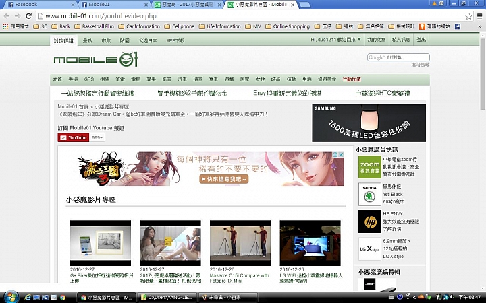The image size is (486, 303).
Task: Open G+ Pixel video thumbnail
Action: pyautogui.click(x=101, y=243)
